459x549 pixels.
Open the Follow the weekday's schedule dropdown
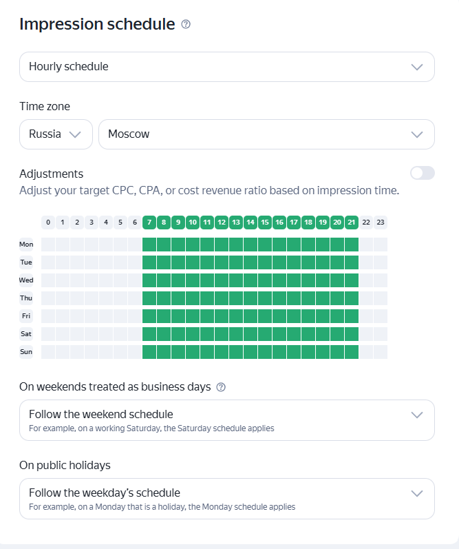click(227, 499)
